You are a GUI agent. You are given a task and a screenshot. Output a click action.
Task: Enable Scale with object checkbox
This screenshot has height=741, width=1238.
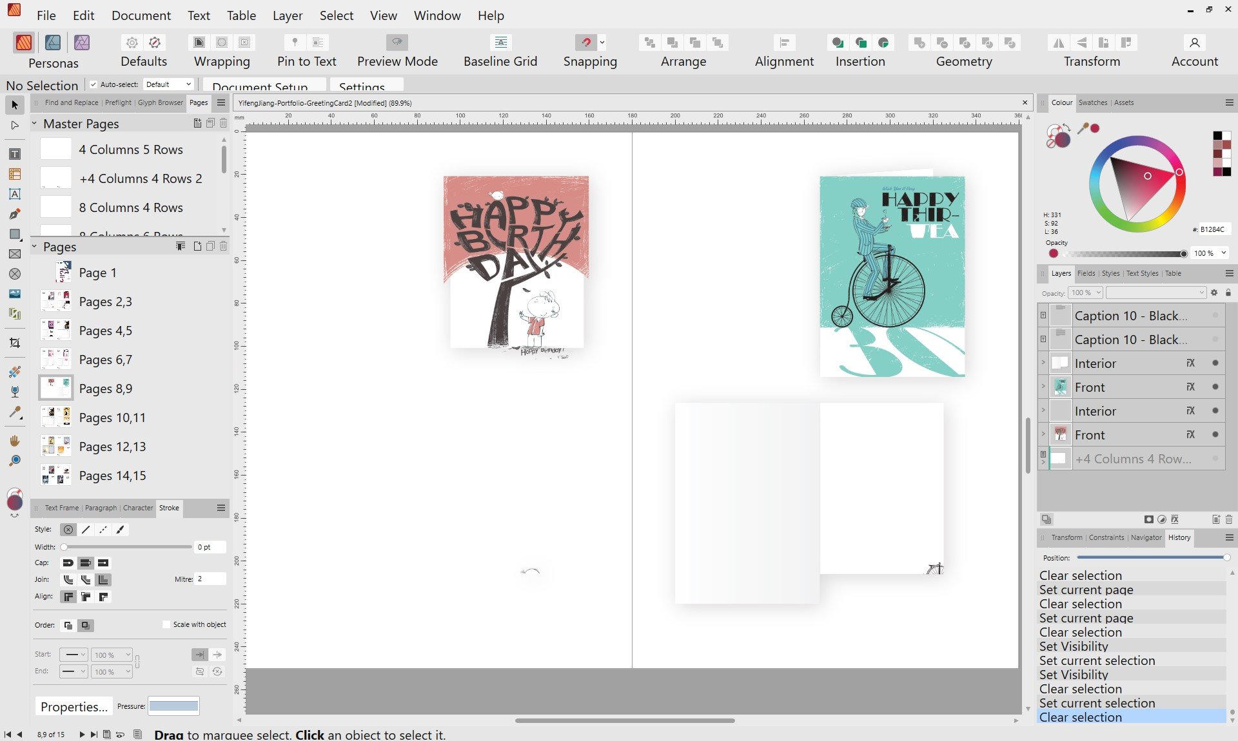(x=166, y=624)
